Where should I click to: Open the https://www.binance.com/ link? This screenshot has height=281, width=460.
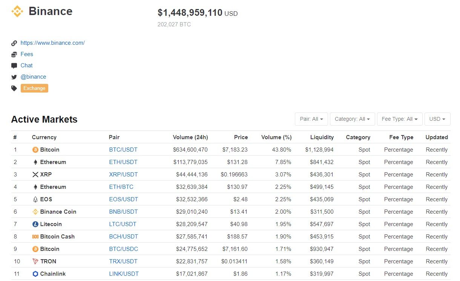[x=53, y=43]
